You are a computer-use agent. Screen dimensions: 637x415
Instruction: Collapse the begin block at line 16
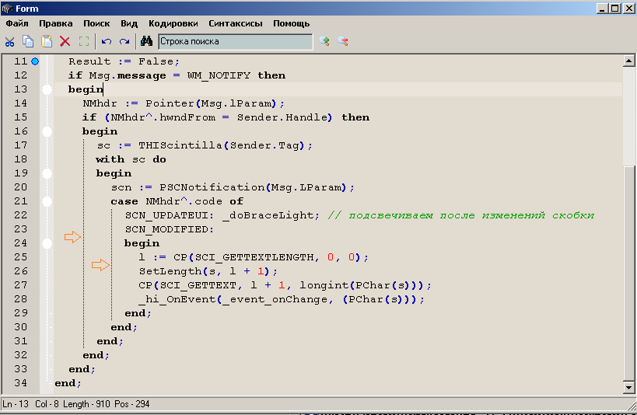click(x=47, y=131)
